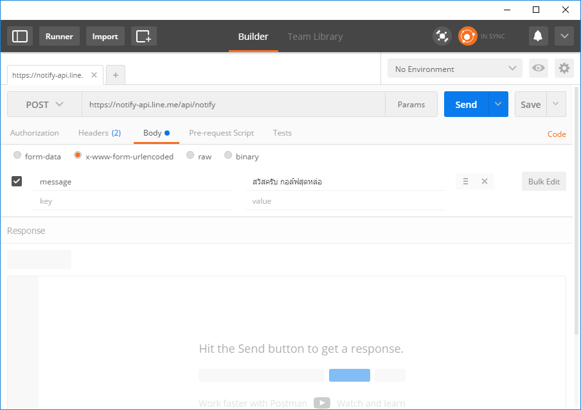
Task: Click the empty value placeholder field
Action: [x=345, y=201]
